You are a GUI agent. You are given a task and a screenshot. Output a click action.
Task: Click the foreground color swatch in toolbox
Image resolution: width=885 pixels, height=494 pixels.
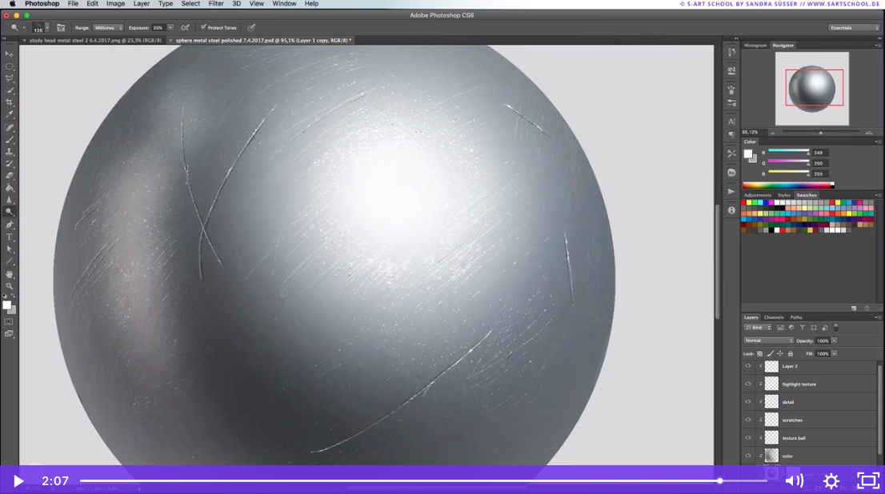[6, 305]
